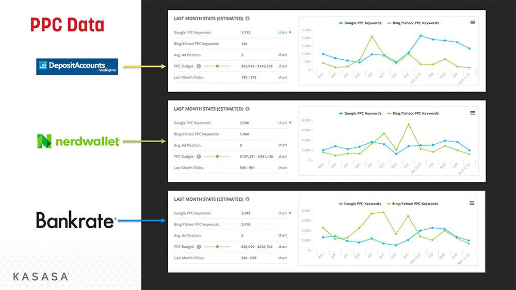Open hamburger menu on DepositAccounts chart
The image size is (516, 290).
[473, 23]
